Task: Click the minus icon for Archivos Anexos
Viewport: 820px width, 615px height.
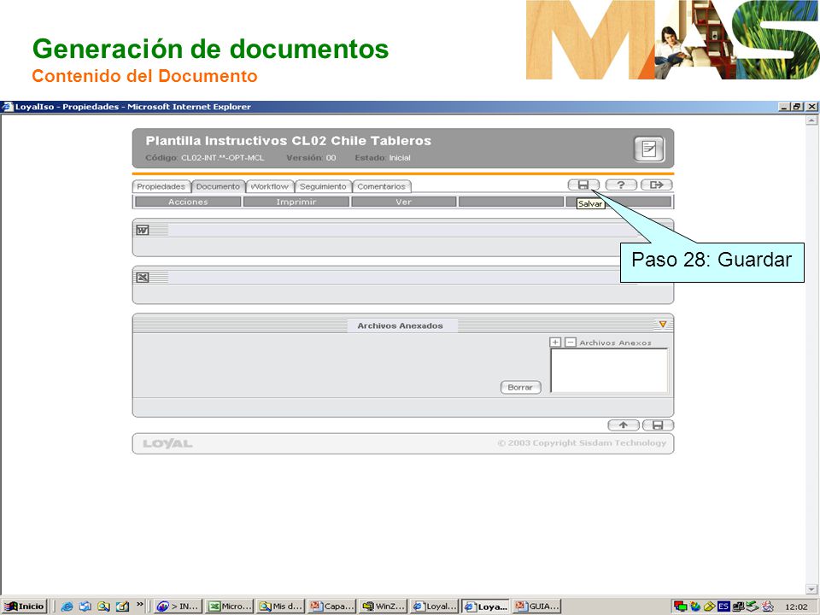Action: click(x=571, y=342)
